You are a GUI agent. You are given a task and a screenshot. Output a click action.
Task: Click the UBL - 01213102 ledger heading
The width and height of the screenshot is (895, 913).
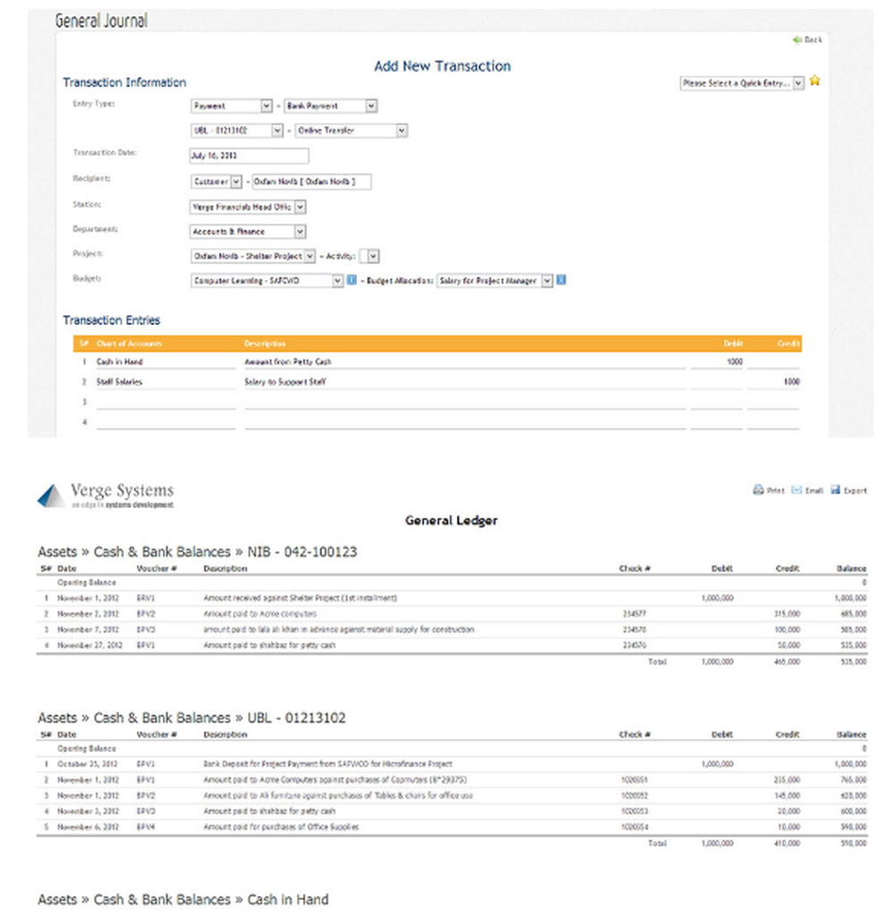(x=296, y=717)
